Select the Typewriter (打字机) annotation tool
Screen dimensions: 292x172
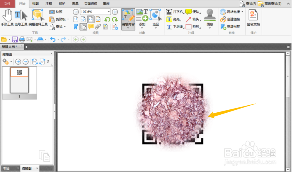[x=175, y=12]
